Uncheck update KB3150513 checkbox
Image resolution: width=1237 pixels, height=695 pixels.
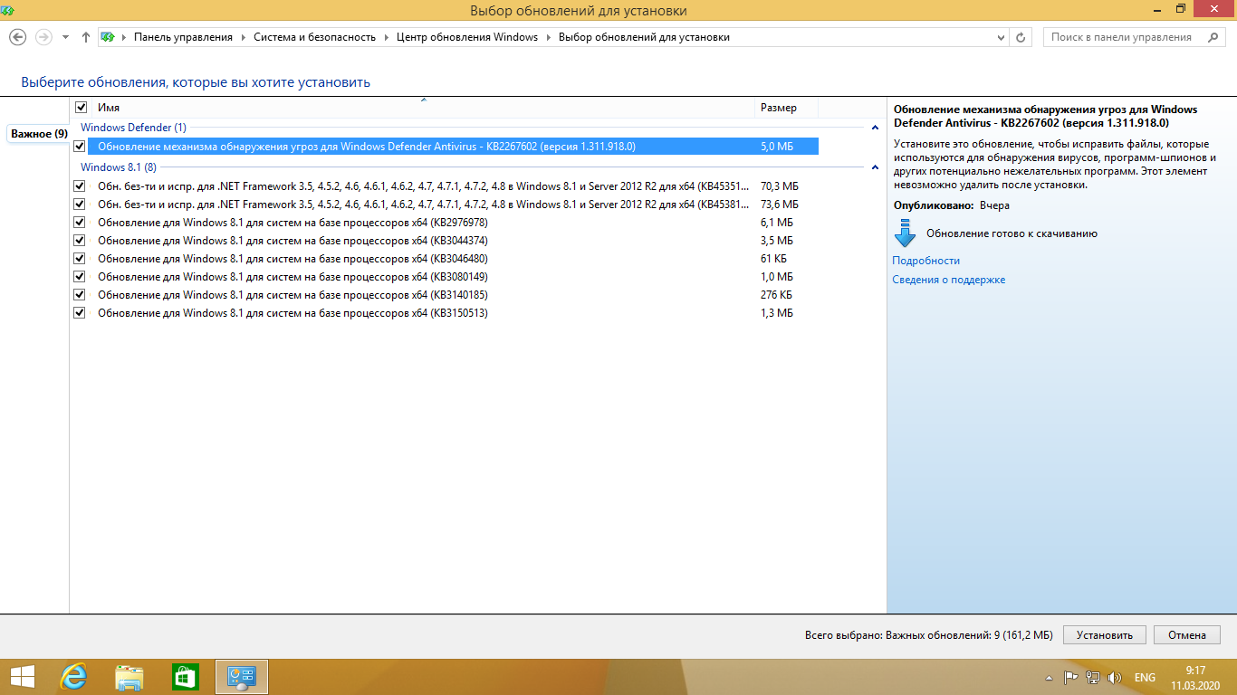[x=80, y=313]
